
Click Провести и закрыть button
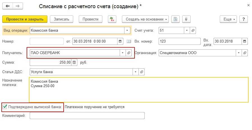point(25,19)
